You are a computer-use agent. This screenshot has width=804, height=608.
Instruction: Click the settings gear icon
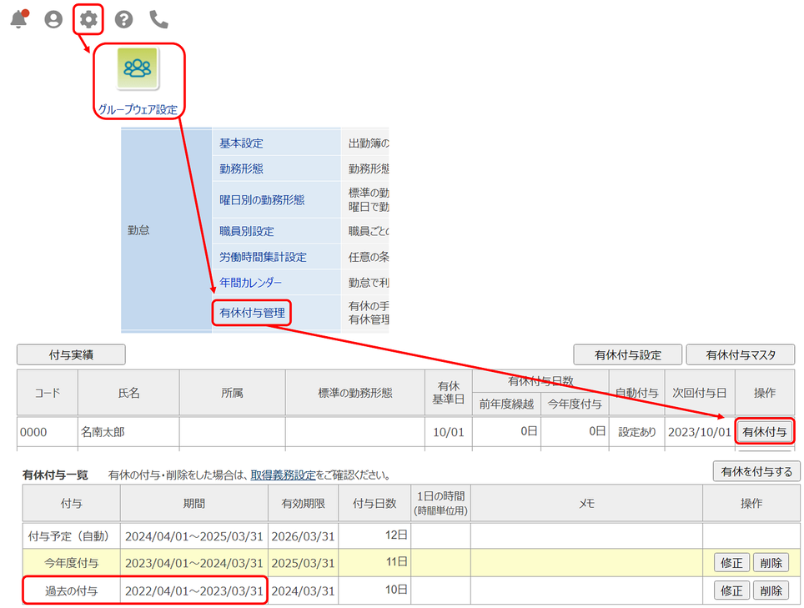88,18
